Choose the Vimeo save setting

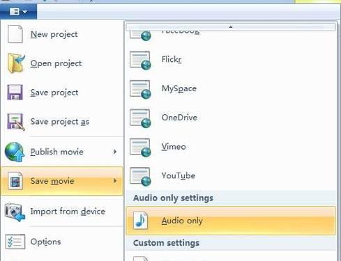tap(231, 147)
